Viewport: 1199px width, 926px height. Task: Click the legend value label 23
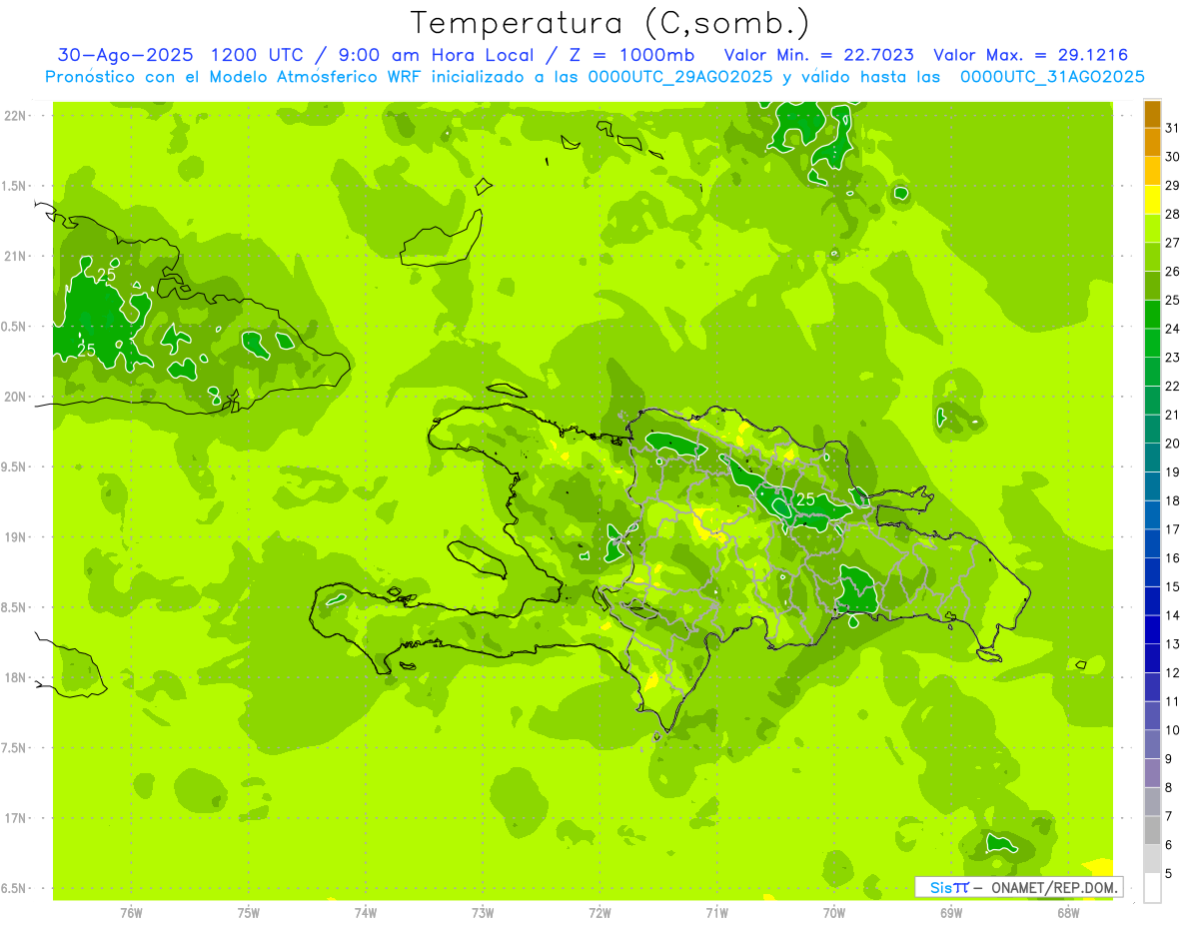(1172, 357)
